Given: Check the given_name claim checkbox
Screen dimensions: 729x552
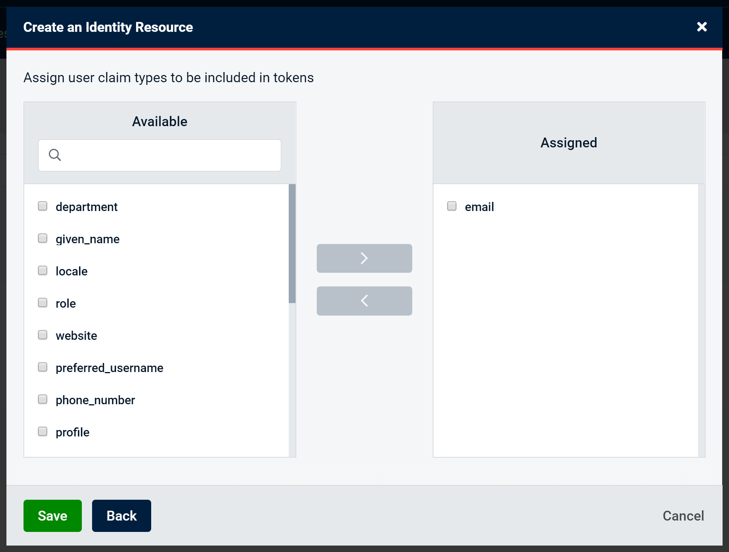Looking at the screenshot, I should click(42, 238).
